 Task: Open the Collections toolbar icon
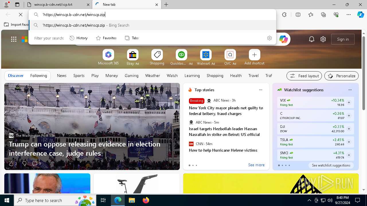click(x=323, y=15)
